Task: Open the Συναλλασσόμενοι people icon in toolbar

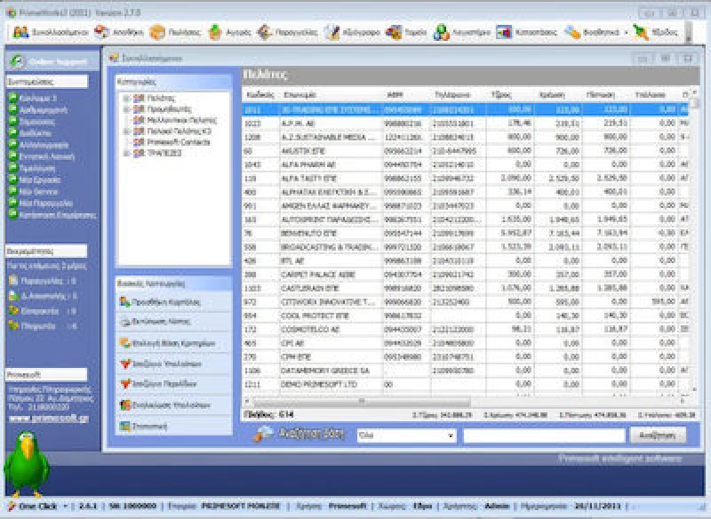Action: point(20,32)
